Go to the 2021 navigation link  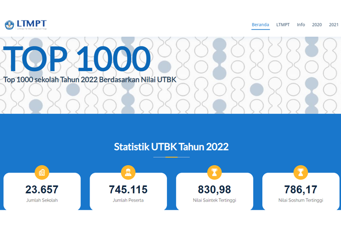coord(334,25)
